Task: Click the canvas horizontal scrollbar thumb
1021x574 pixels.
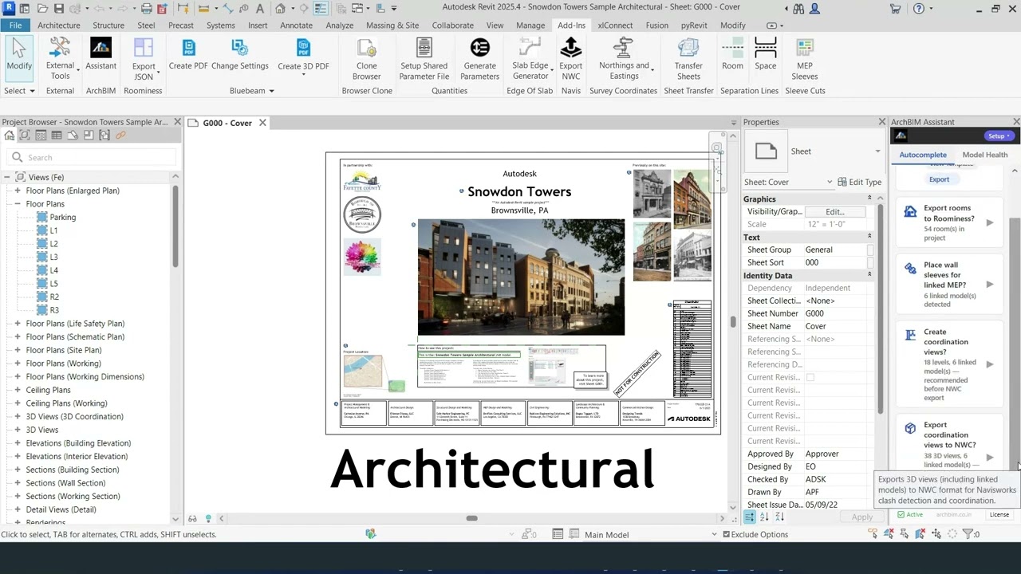Action: point(472,518)
